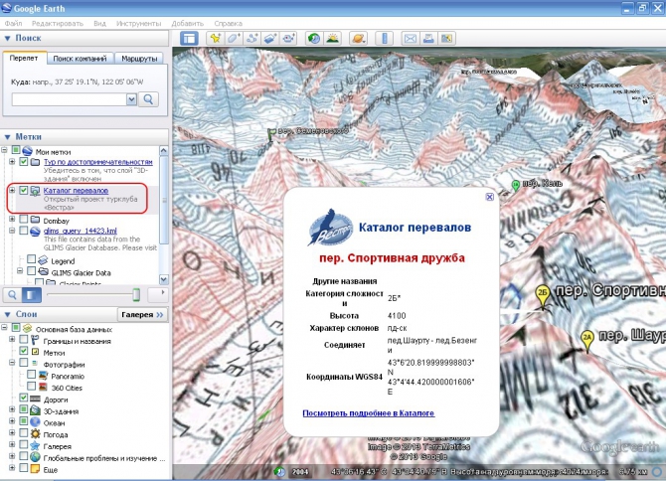Click the 2Б placemark pin for пер. Спортивная
The image size is (666, 481).
click(x=543, y=296)
